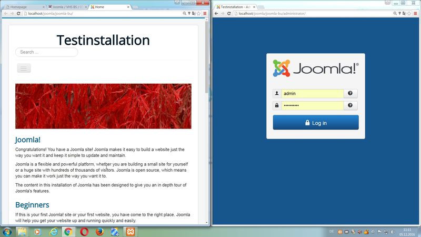This screenshot has width=421, height=237.
Task: Close the Home tab
Action: point(128,7)
